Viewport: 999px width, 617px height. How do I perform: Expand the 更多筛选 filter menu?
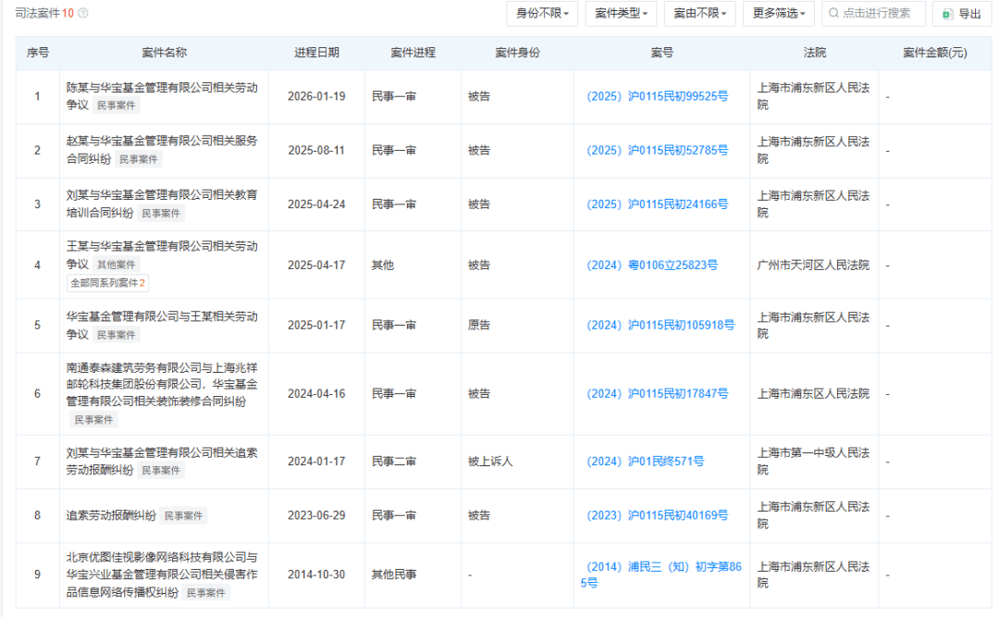(779, 14)
